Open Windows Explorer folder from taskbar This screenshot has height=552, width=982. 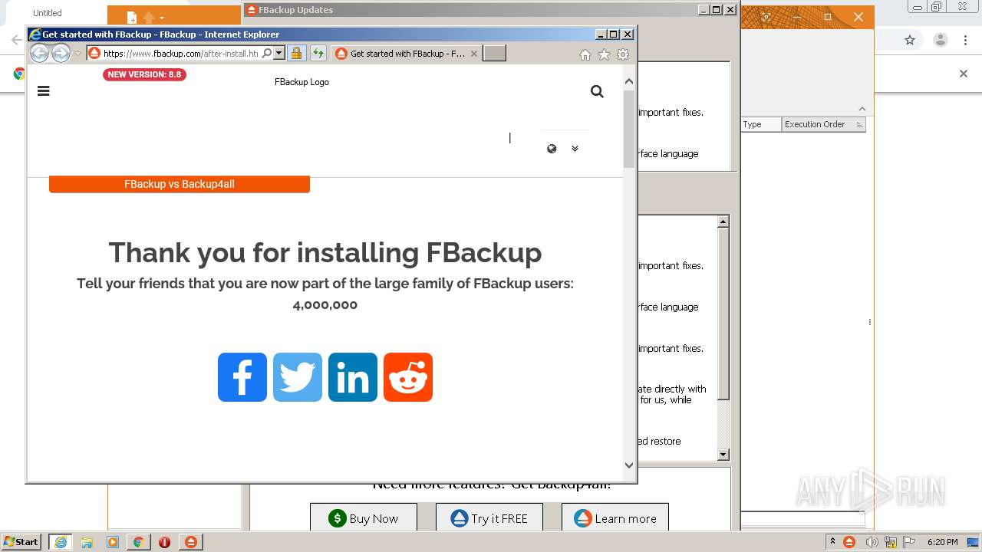pyautogui.click(x=87, y=542)
